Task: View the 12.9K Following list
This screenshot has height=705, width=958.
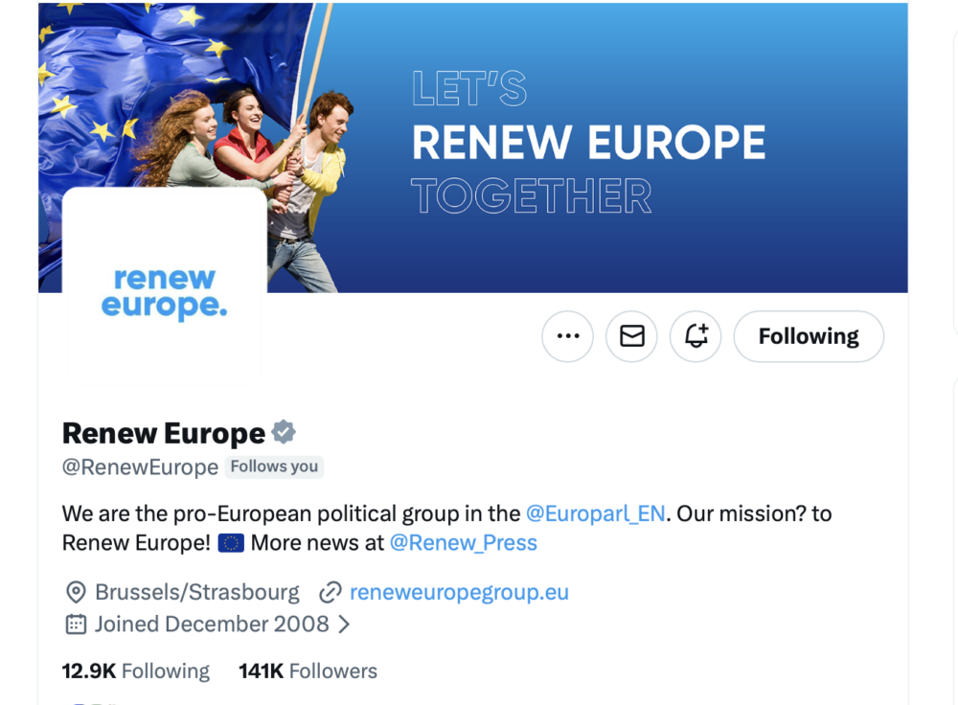Action: coord(136,671)
